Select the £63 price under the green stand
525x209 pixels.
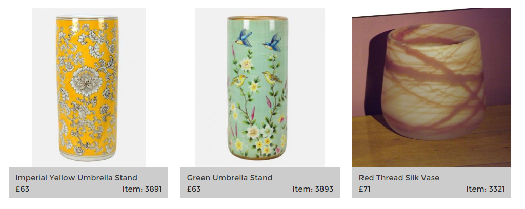194,189
